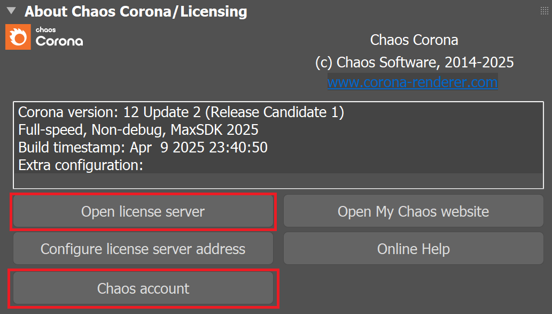Viewport: 552px width, 314px height.
Task: Configure license server address
Action: click(x=143, y=249)
